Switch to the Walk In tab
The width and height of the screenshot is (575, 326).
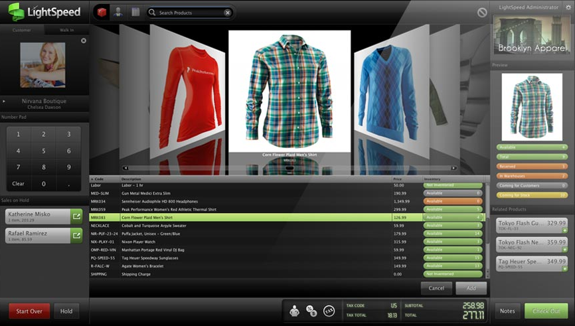(66, 30)
